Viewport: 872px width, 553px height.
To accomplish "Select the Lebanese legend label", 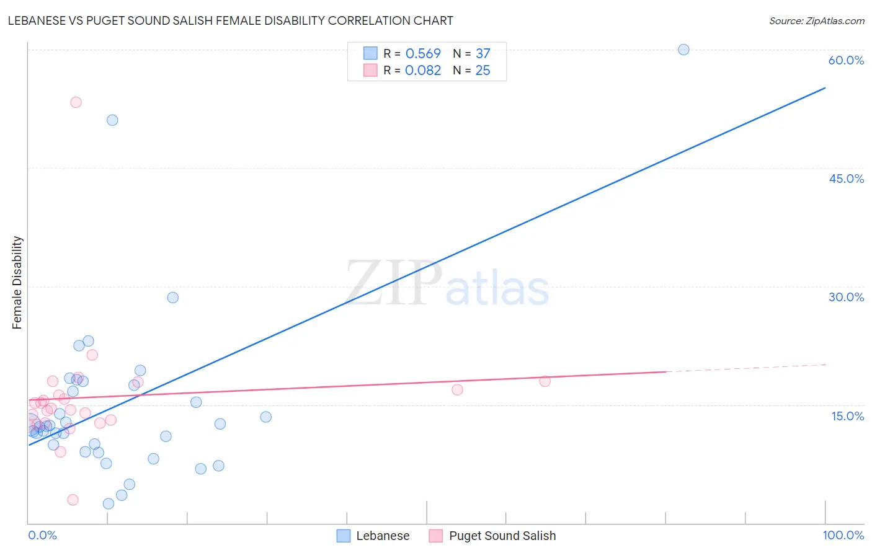I will click(x=383, y=536).
